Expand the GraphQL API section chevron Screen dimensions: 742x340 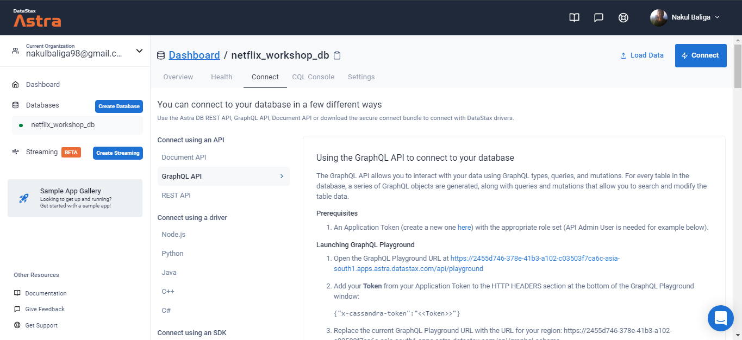point(282,176)
